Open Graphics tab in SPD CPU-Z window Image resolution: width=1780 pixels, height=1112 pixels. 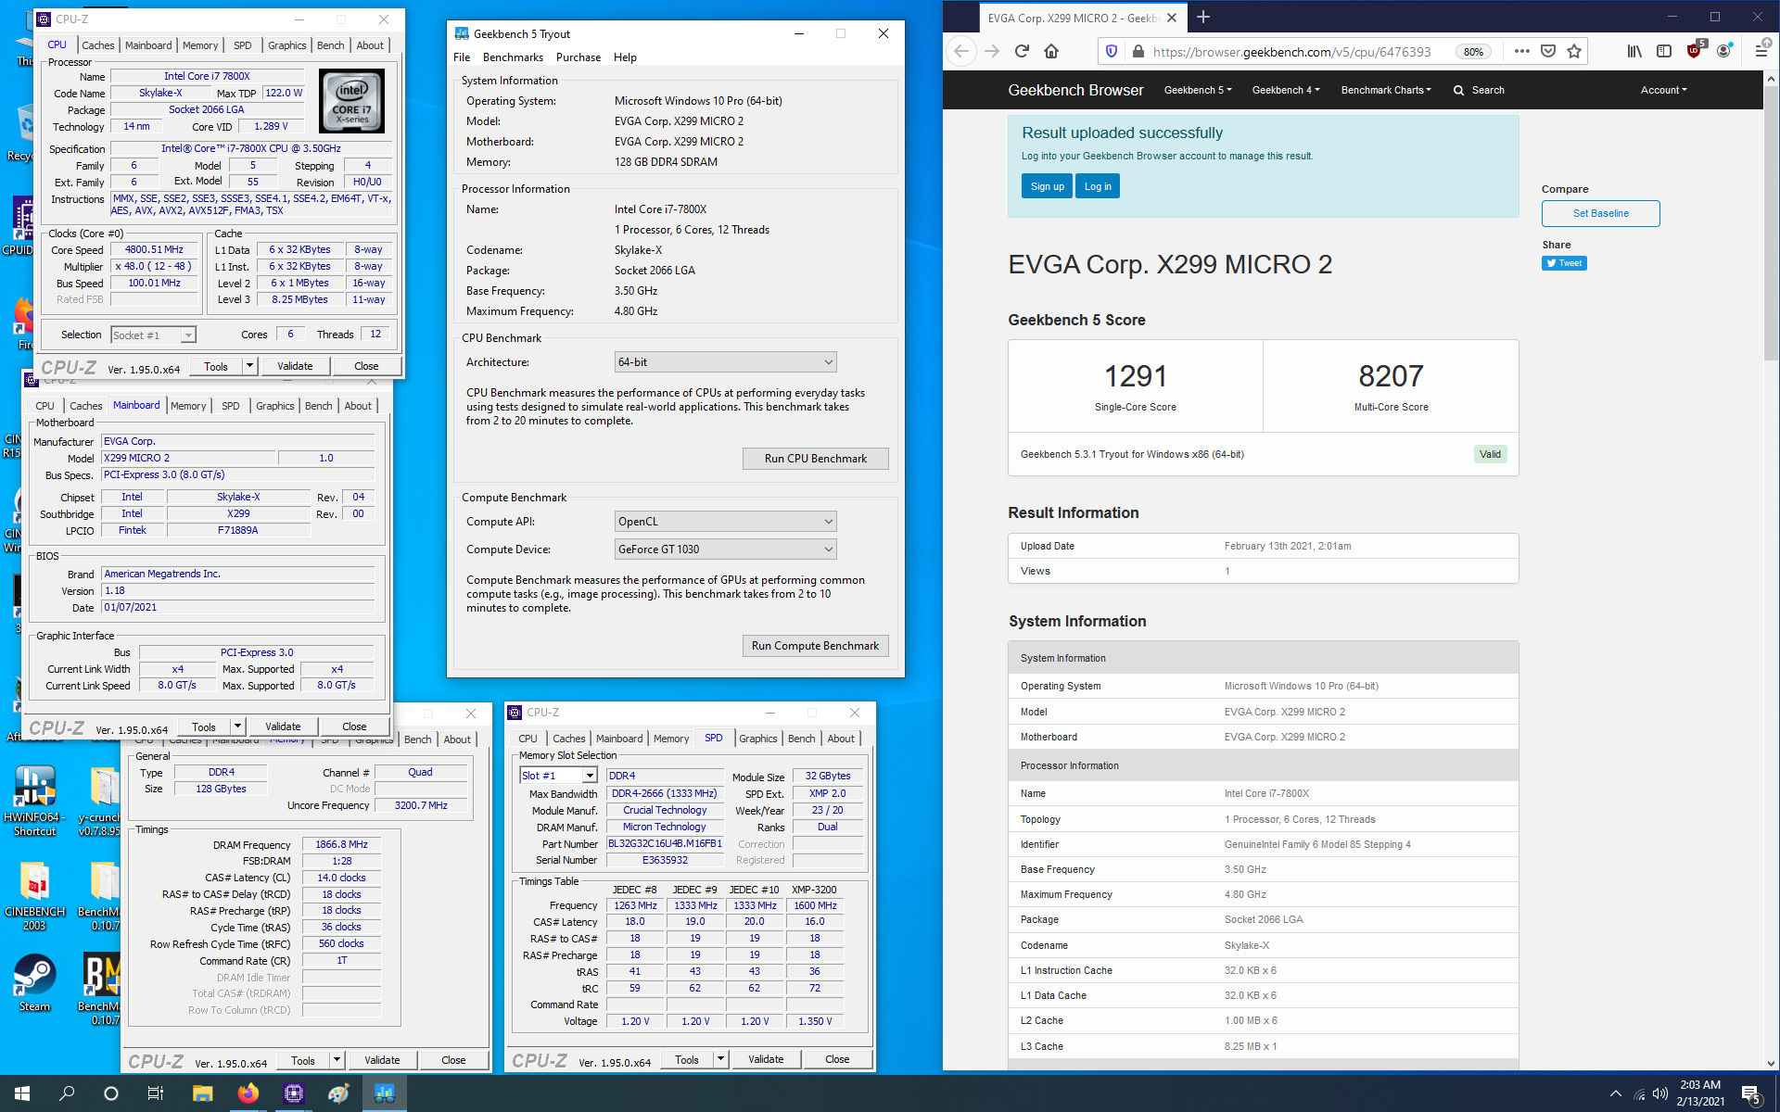757,739
